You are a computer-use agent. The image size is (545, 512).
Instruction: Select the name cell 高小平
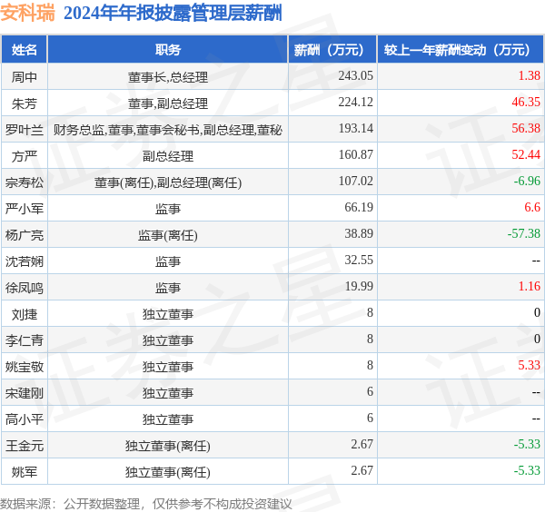coord(24,419)
